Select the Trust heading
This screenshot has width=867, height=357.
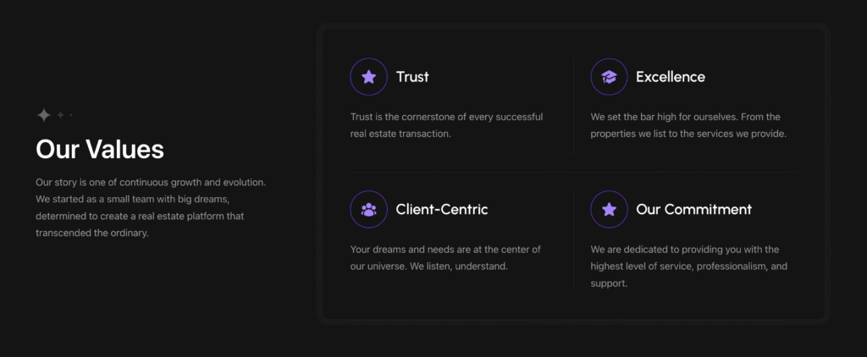click(412, 77)
